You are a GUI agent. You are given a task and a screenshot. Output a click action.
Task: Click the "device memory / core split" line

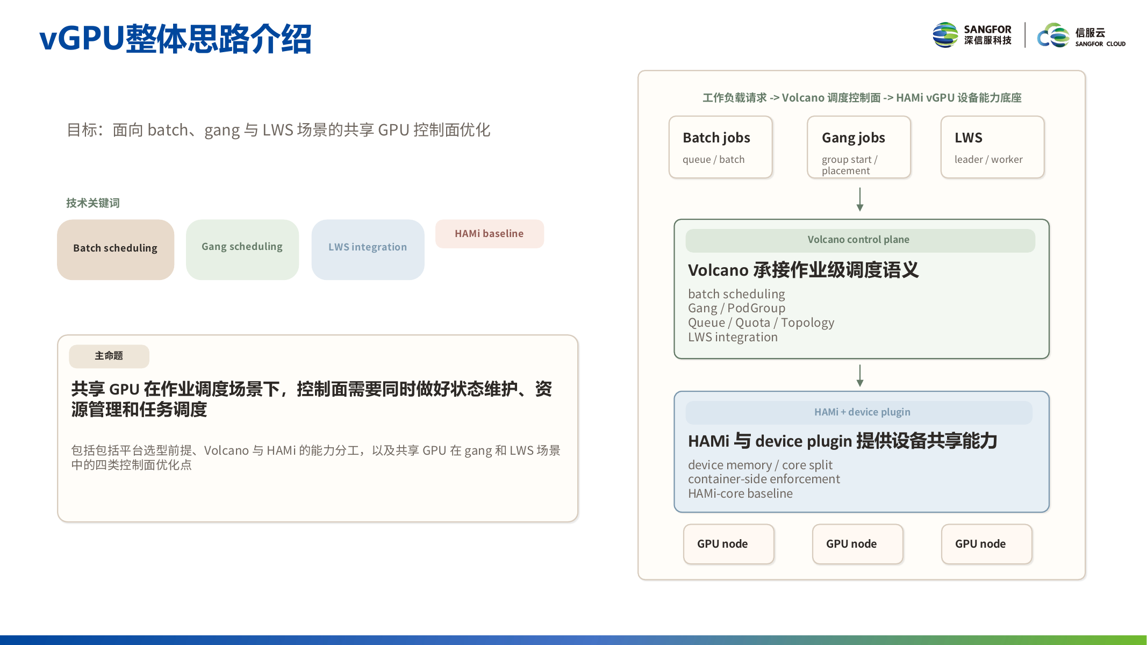pyautogui.click(x=760, y=465)
